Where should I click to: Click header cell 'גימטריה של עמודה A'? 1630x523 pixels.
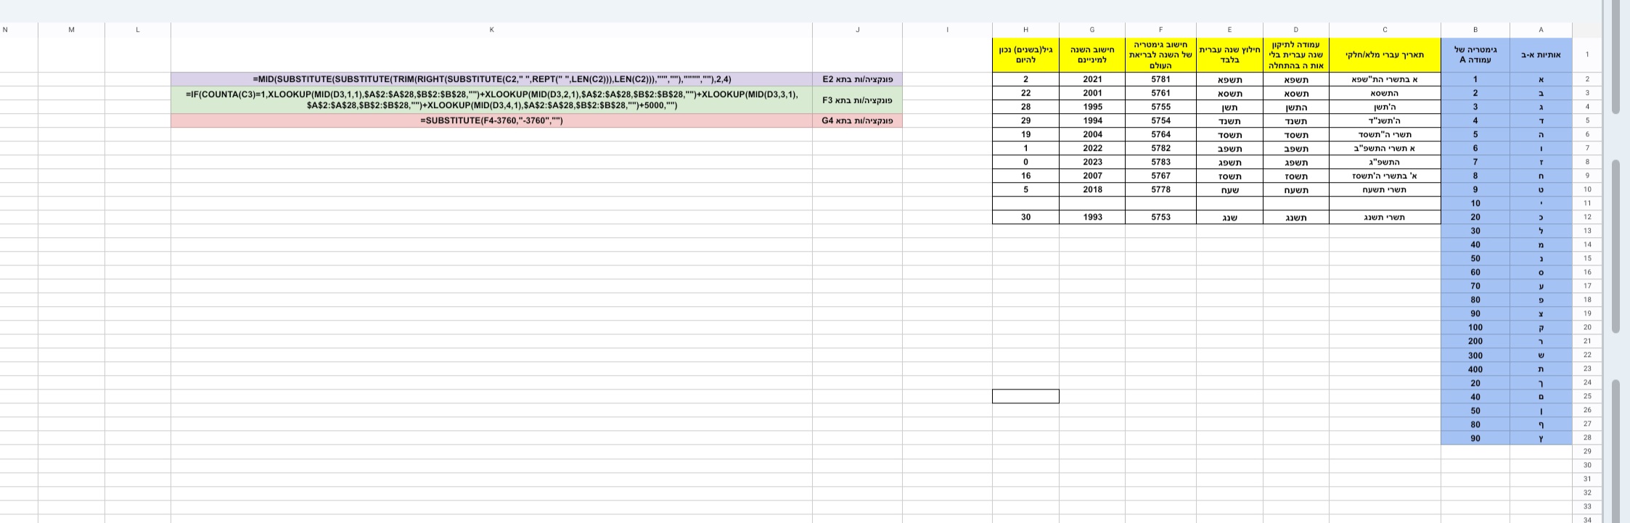1475,54
